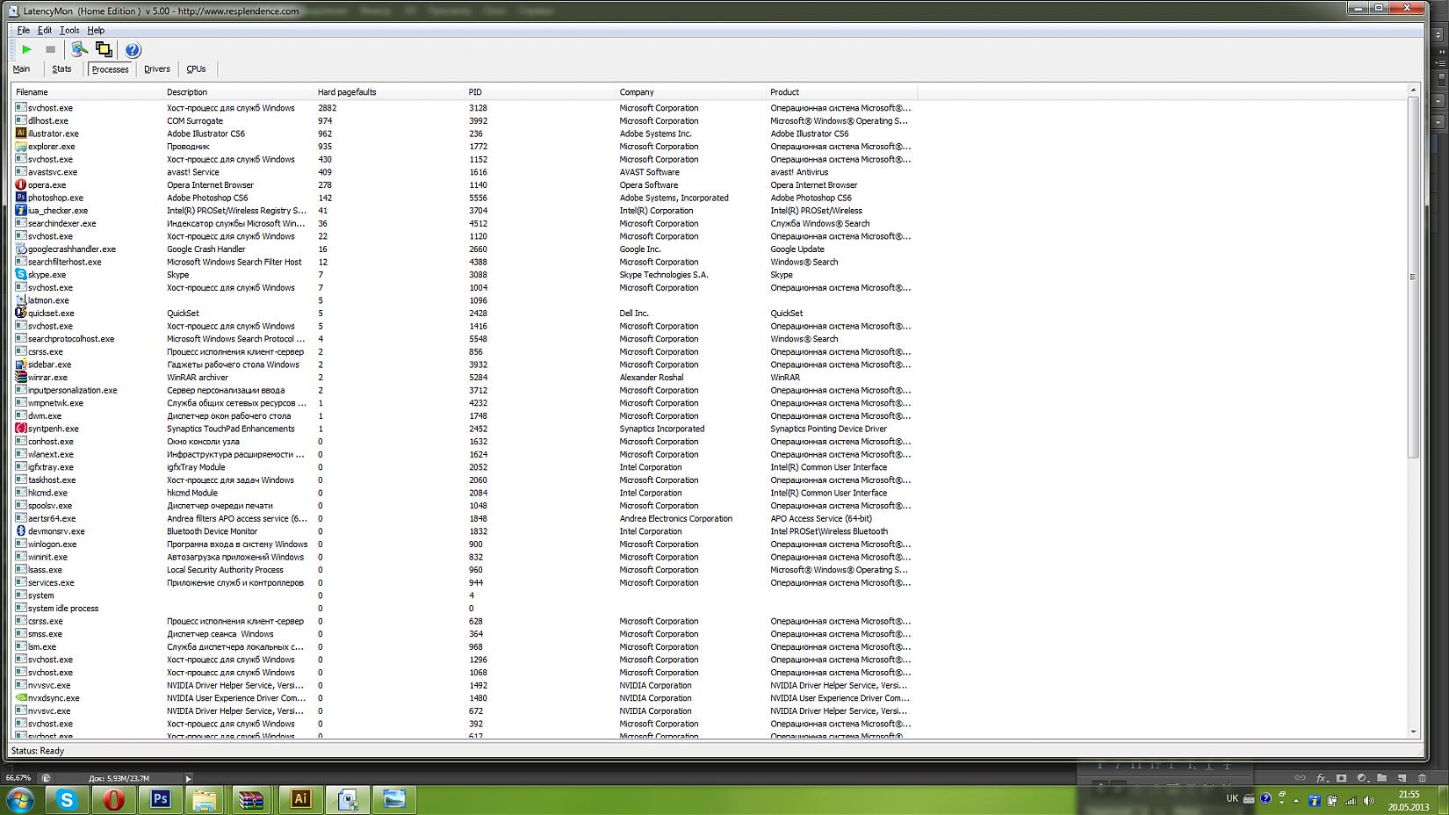
Task: Start the latency monitor with the green play button
Action: [x=26, y=50]
